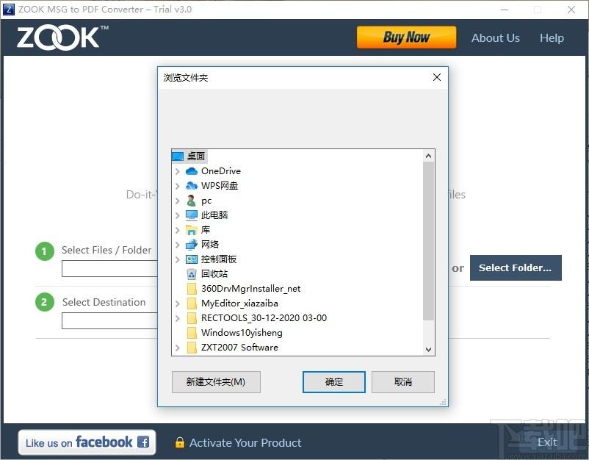Click the 库 libraries icon
This screenshot has height=460, width=589.
pyautogui.click(x=192, y=230)
